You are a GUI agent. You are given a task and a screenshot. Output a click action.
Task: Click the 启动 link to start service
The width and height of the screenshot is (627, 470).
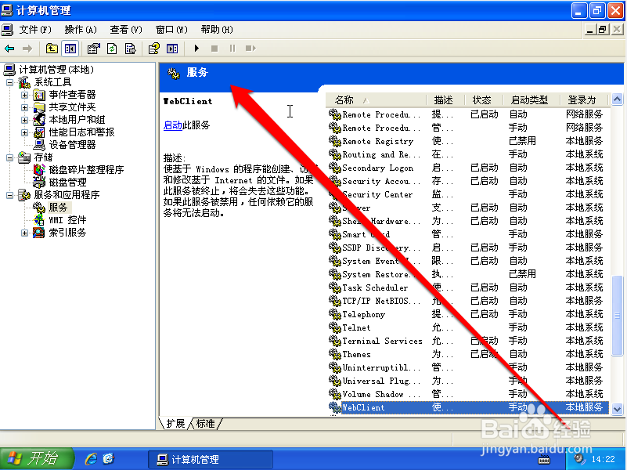(x=173, y=125)
